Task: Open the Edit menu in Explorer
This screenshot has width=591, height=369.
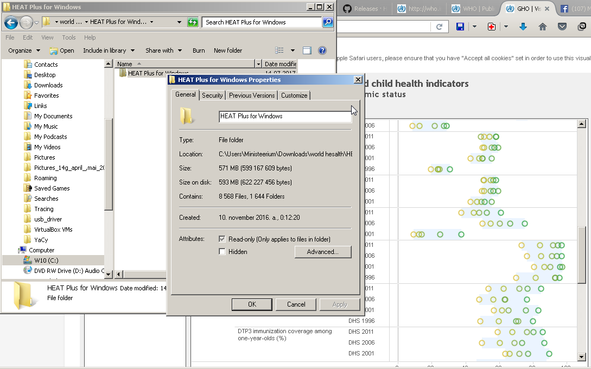Action: tap(28, 37)
